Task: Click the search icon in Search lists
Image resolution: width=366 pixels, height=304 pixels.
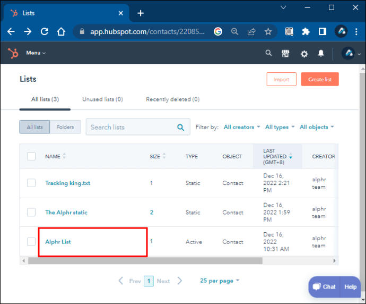Action: coord(181,128)
